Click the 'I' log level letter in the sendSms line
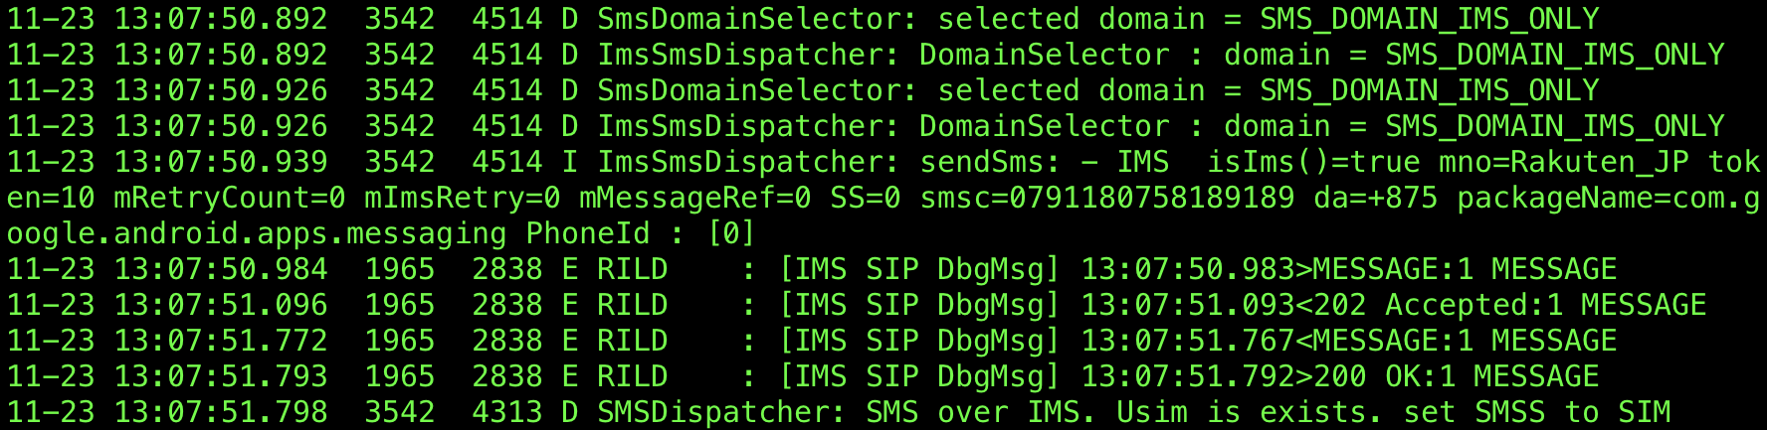1767x430 pixels. tap(570, 162)
